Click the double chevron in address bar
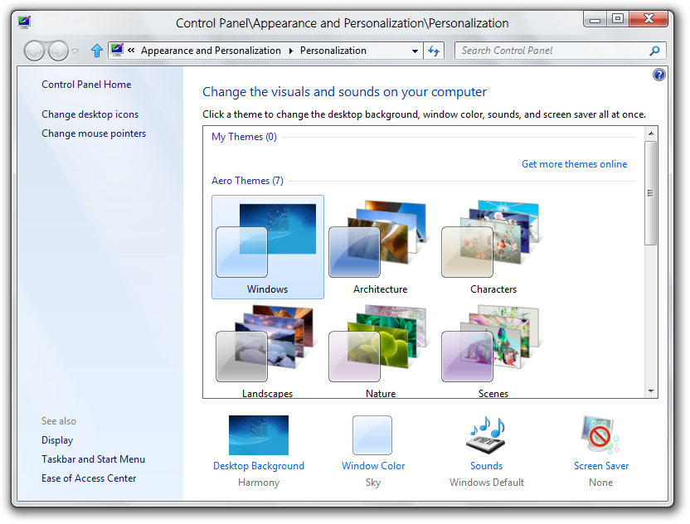690x524 pixels. [131, 51]
